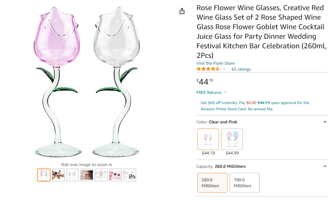Viewport: 333px width, 200px height.
Task: Open the fourth dark table-scene thumbnail
Action: tap(87, 175)
